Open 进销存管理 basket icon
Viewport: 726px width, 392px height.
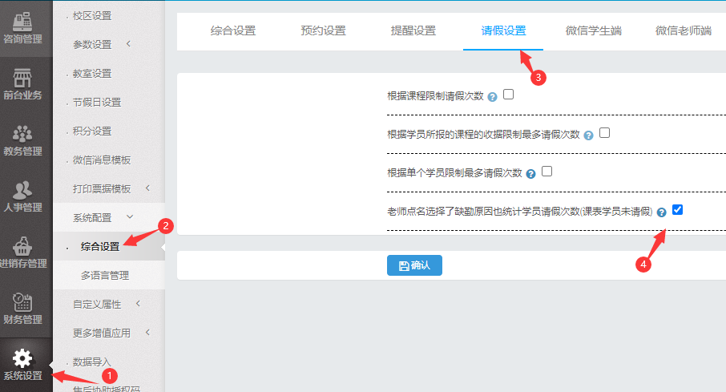pyautogui.click(x=22, y=246)
